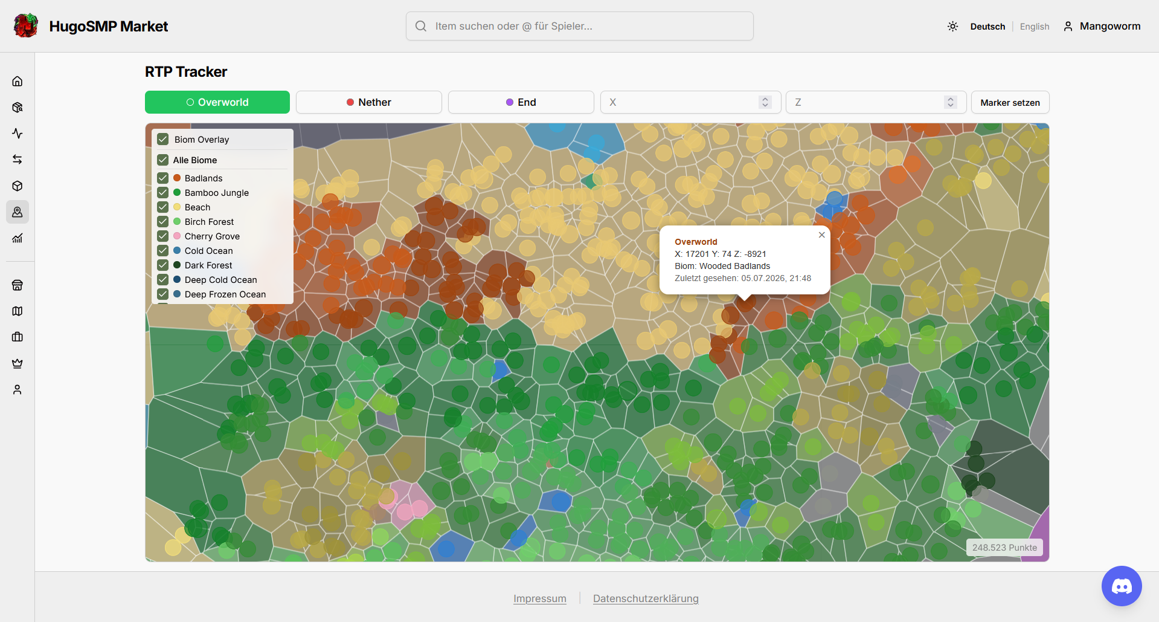The image size is (1159, 622).
Task: Toggle the light theme sun icon
Action: pyautogui.click(x=952, y=27)
